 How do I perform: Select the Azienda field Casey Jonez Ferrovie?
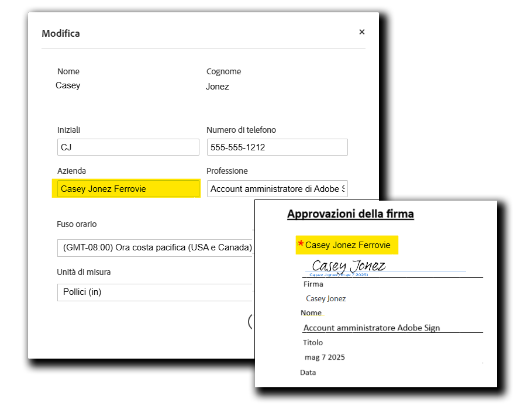pyautogui.click(x=128, y=188)
